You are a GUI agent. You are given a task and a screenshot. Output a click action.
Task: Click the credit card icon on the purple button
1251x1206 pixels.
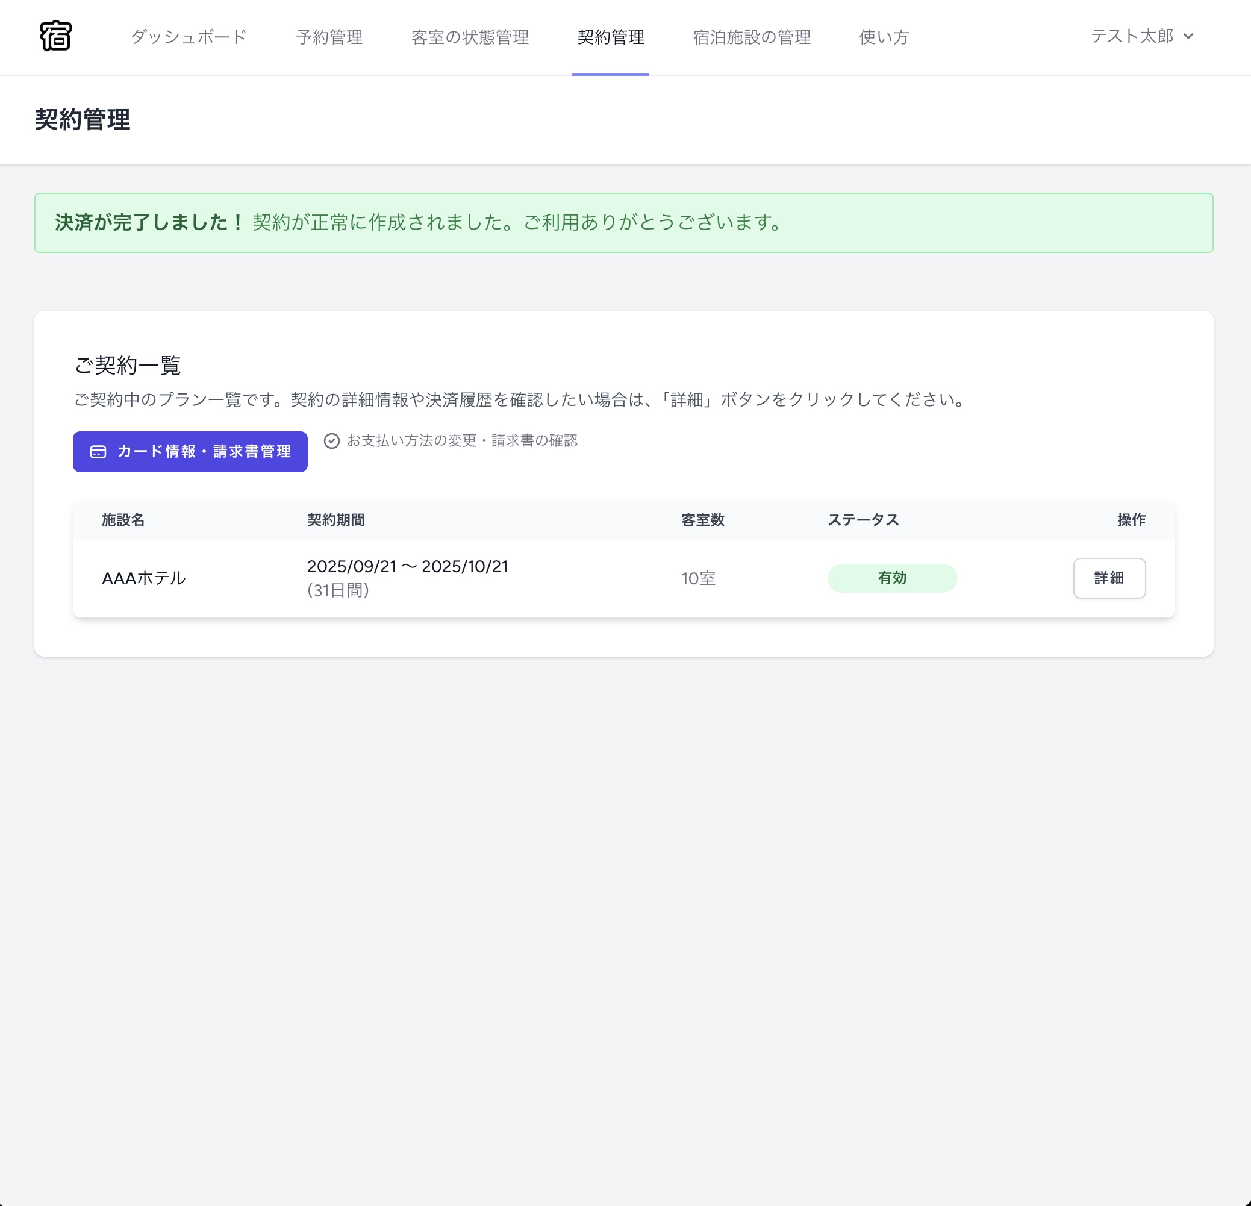pos(98,451)
